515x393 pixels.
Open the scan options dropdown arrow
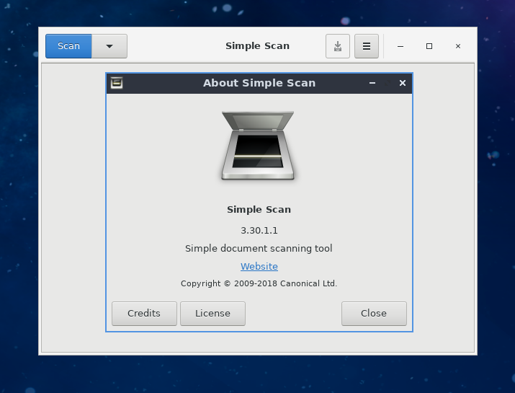[109, 46]
